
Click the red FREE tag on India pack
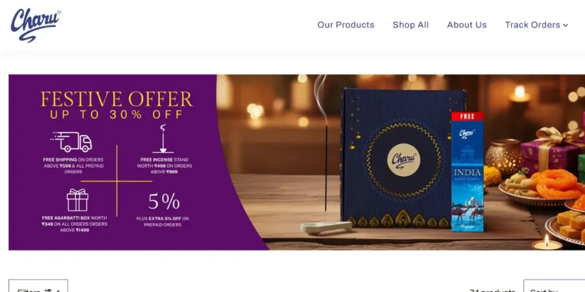467,116
